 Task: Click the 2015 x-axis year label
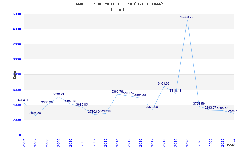click(129, 143)
